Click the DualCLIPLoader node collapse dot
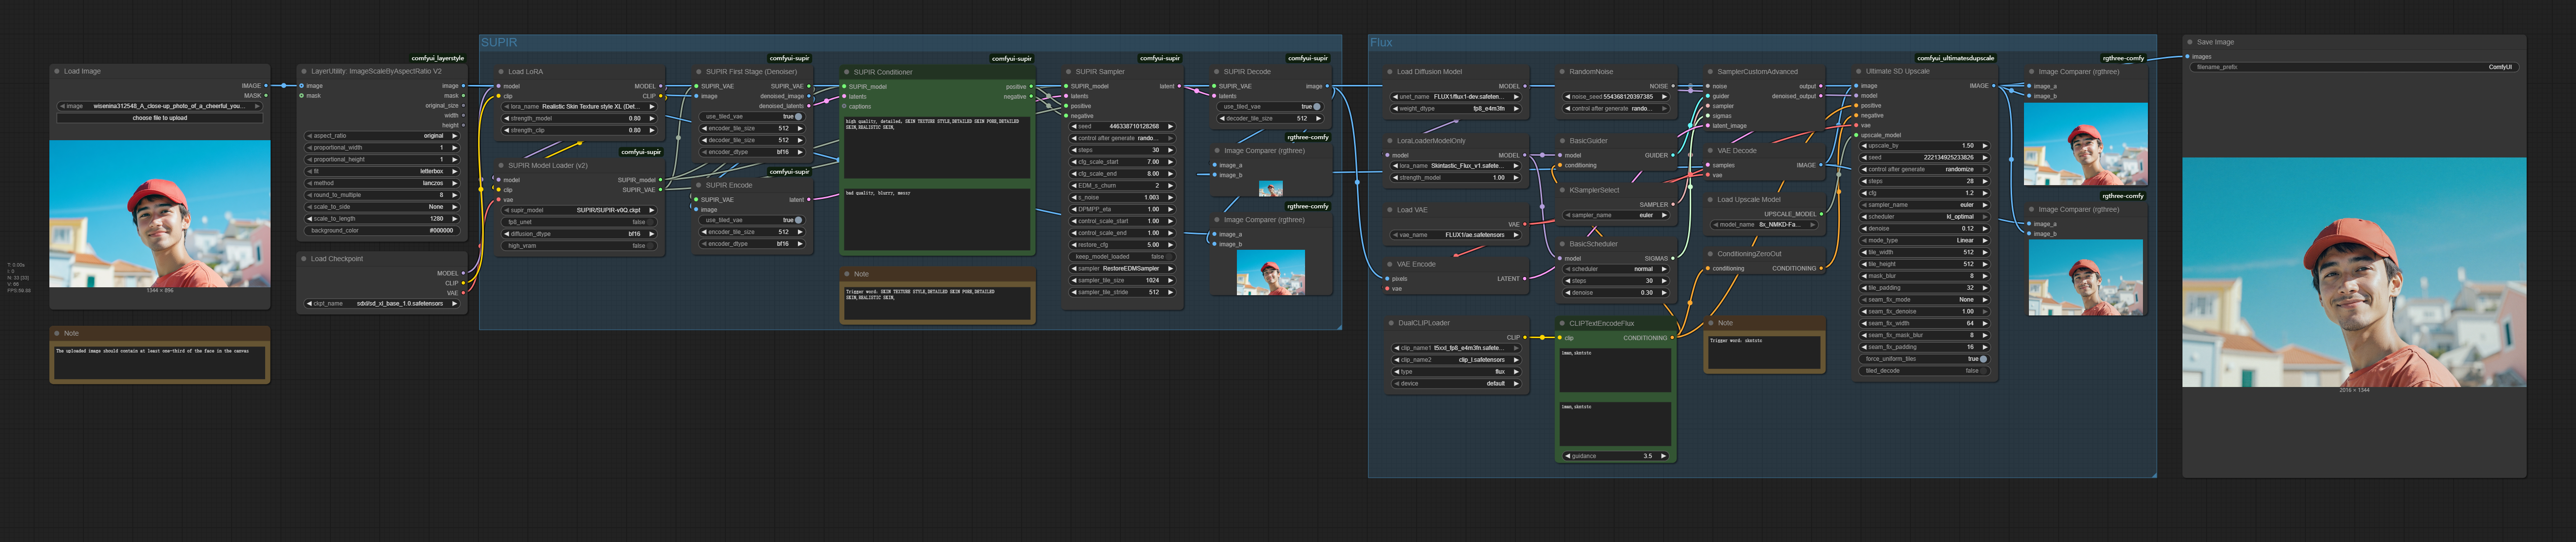This screenshot has width=2576, height=542. (1389, 323)
